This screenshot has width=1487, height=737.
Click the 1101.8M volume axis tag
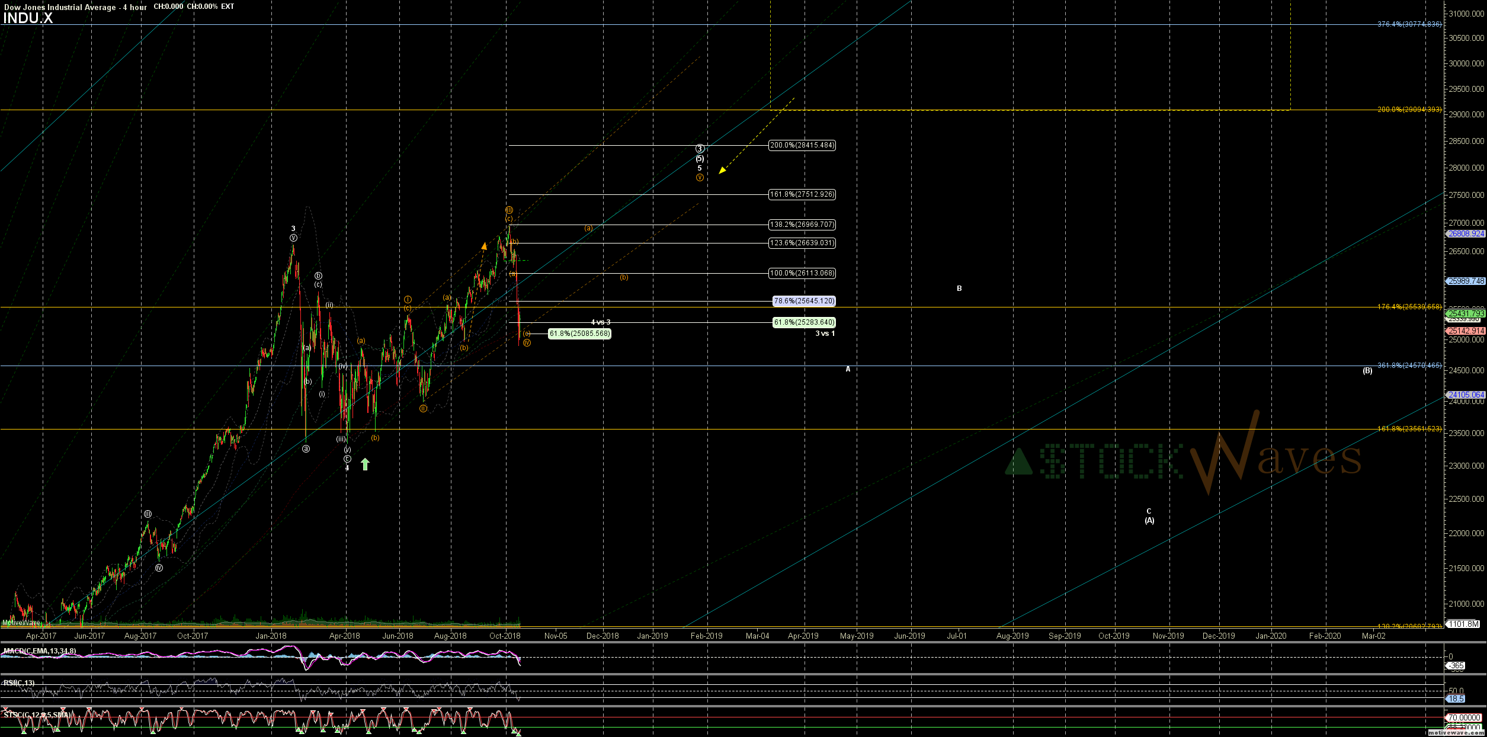[x=1463, y=624]
